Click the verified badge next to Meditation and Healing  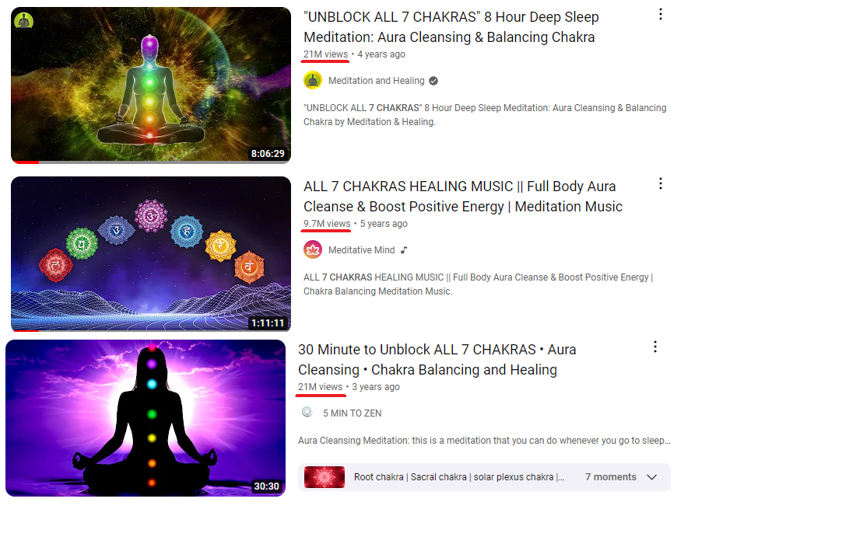tap(433, 81)
